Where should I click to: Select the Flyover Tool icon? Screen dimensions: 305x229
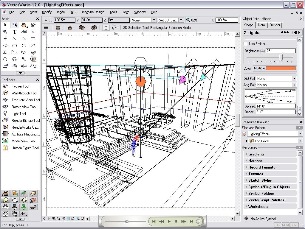(x=5, y=86)
